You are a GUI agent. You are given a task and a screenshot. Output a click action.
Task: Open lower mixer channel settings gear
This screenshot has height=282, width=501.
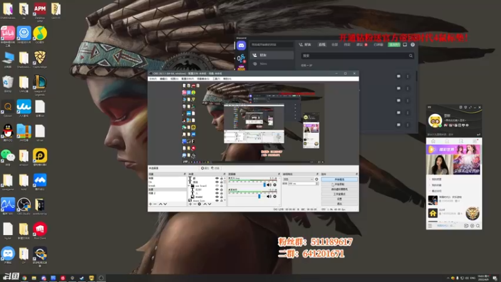point(274,196)
